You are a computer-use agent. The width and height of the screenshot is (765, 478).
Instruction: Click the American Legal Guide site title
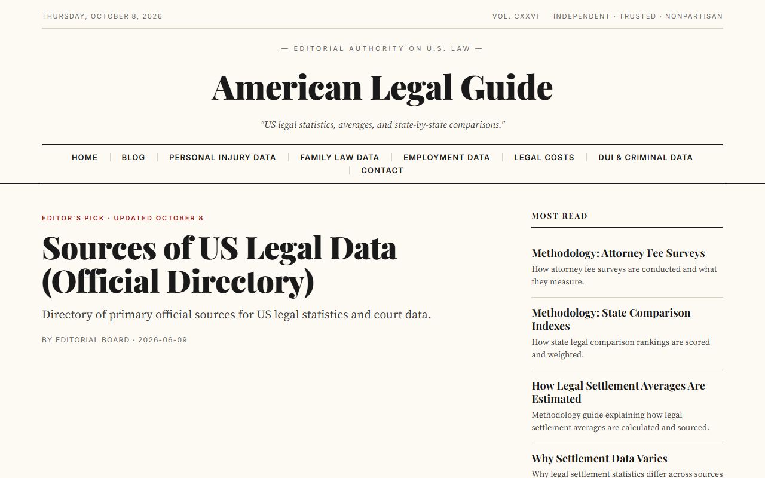[x=382, y=87]
